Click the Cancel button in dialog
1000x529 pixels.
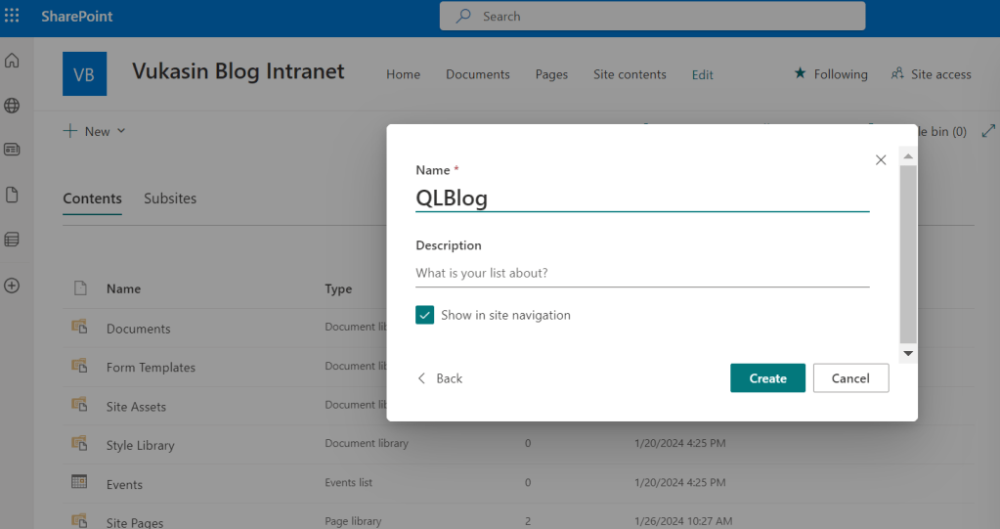pyautogui.click(x=850, y=378)
